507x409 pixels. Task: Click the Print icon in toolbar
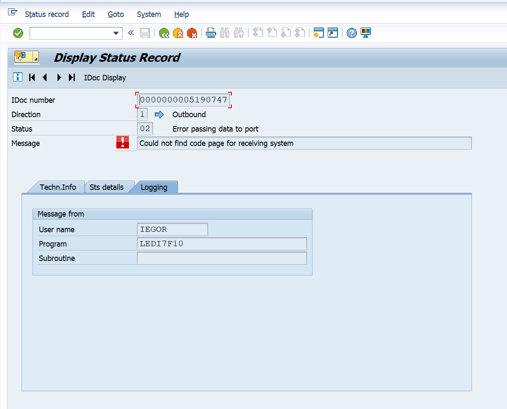211,33
